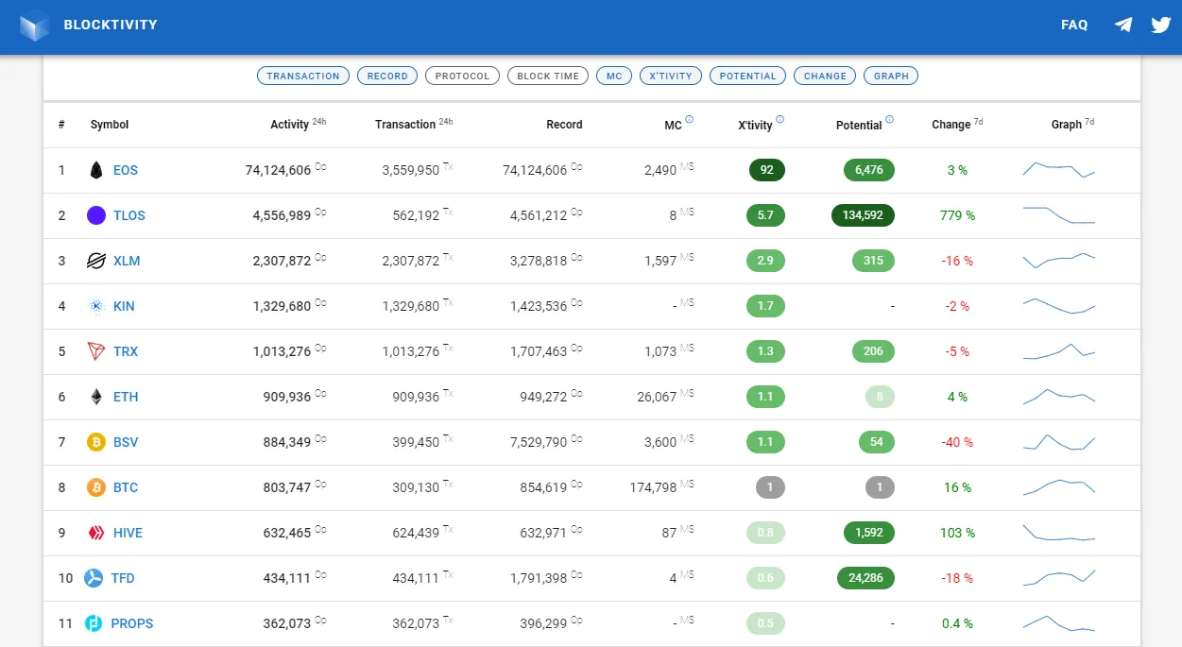Click the PROPS teal logo
The height and width of the screenshot is (647, 1182).
[x=94, y=623]
